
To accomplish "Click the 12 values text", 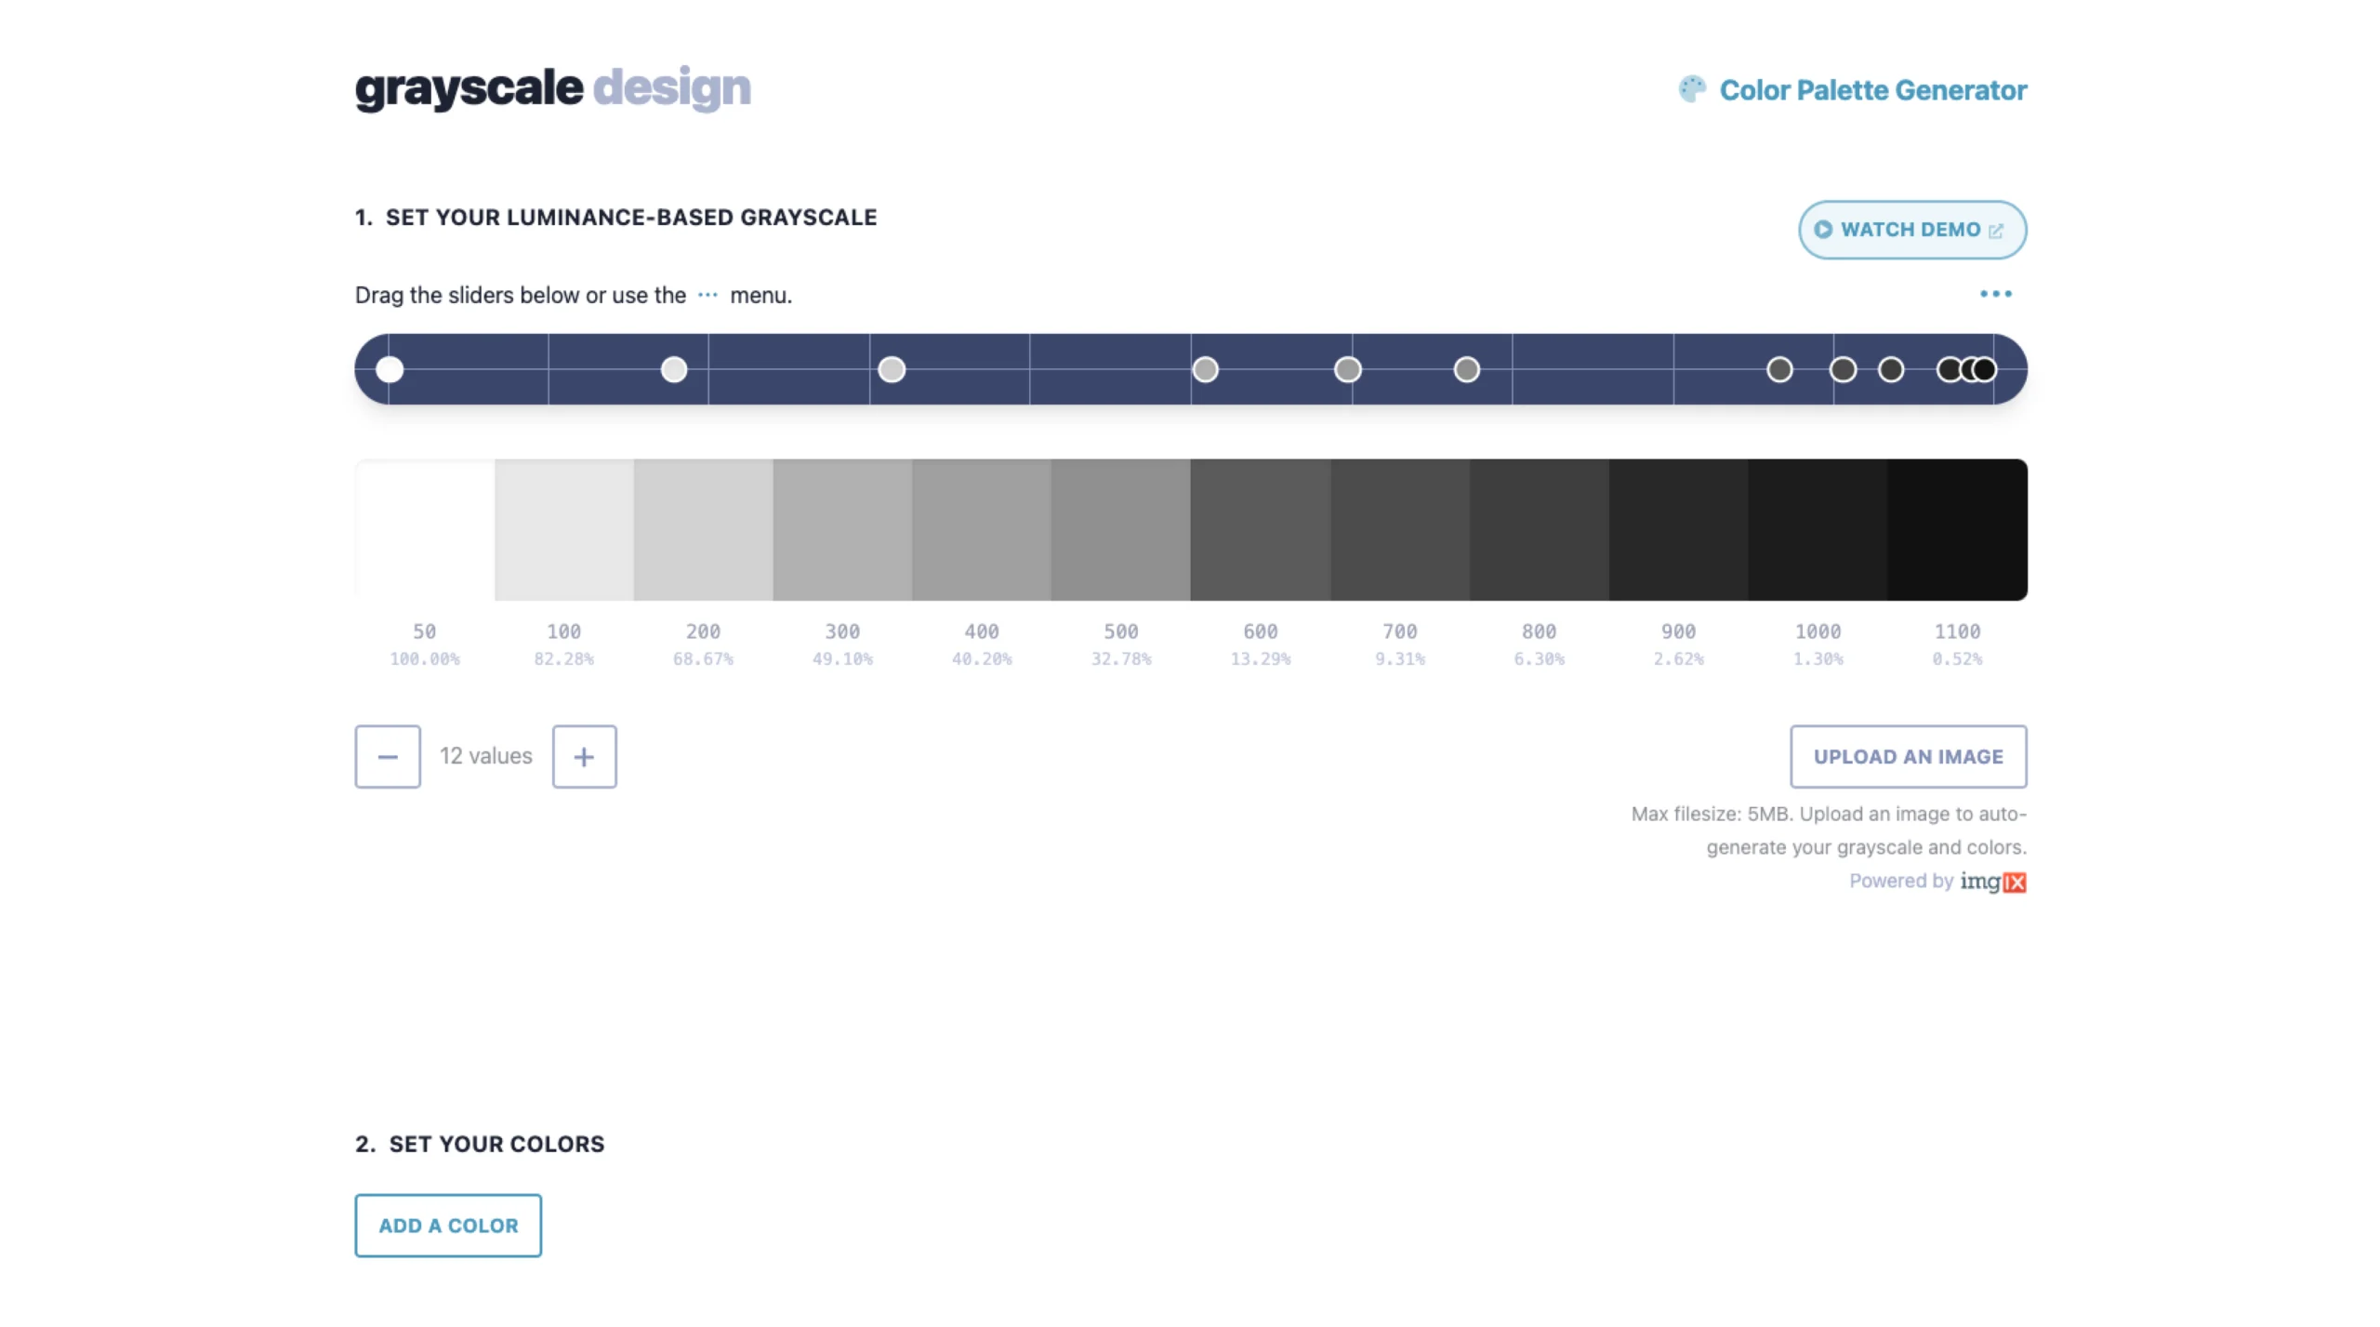I will tap(486, 756).
